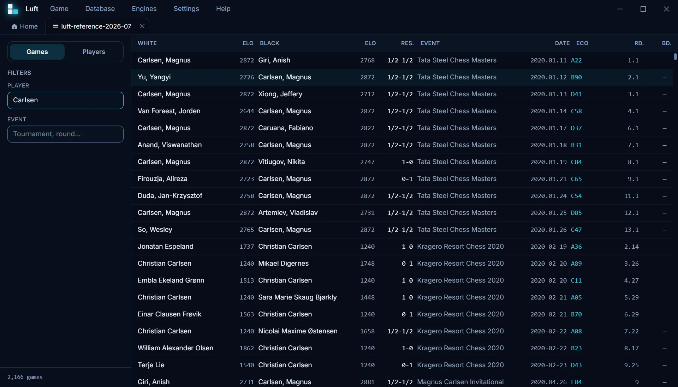
Task: Select game against Mikael Digernes
Action: coord(402,264)
